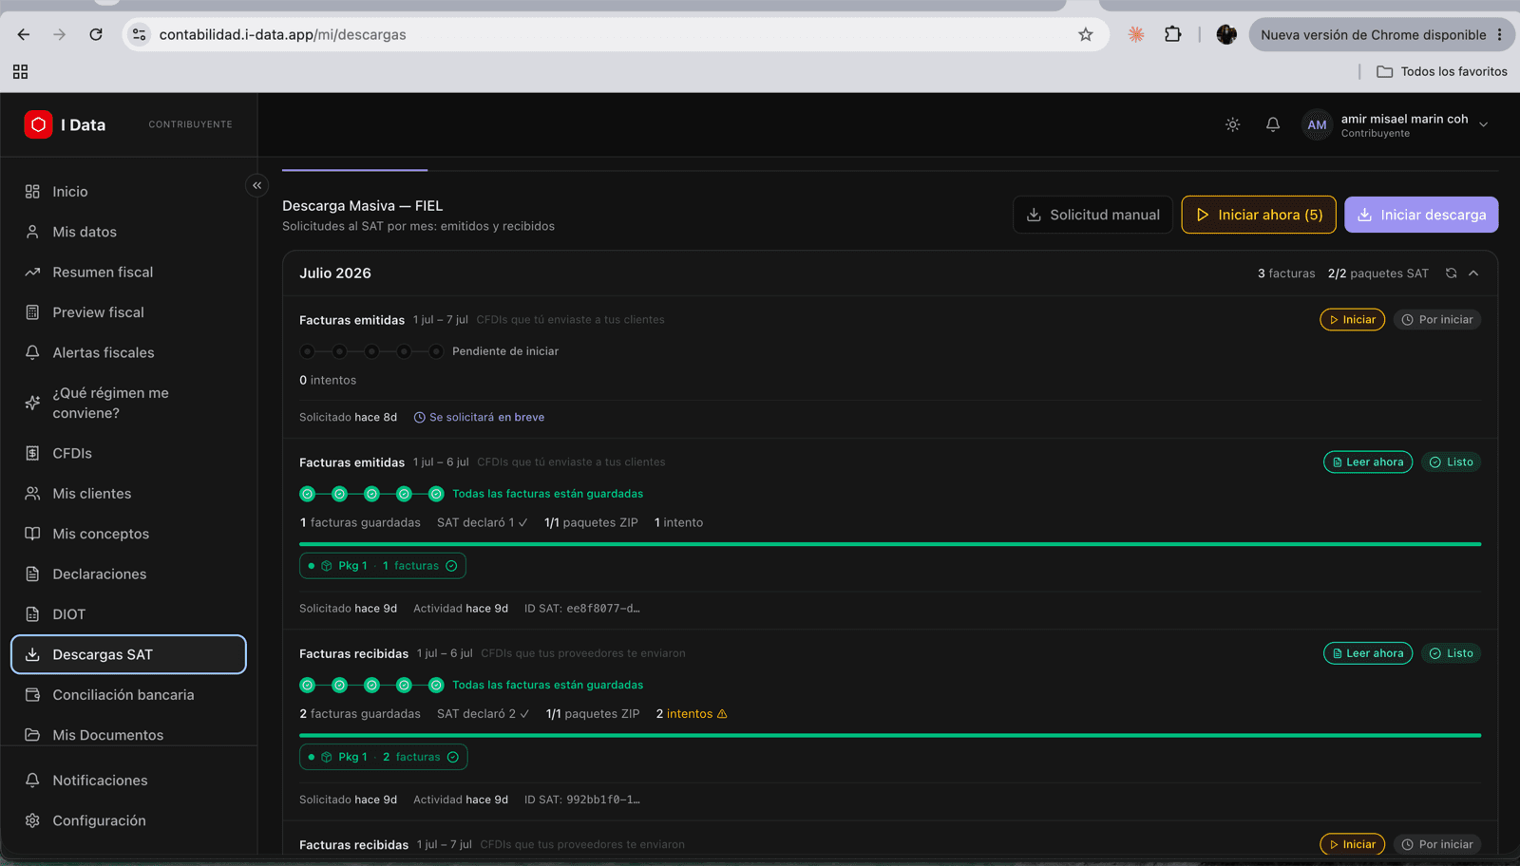Click Leer ahora for Facturas emitidas 1 jul – 6 jul
The width and height of the screenshot is (1520, 866).
point(1368,462)
